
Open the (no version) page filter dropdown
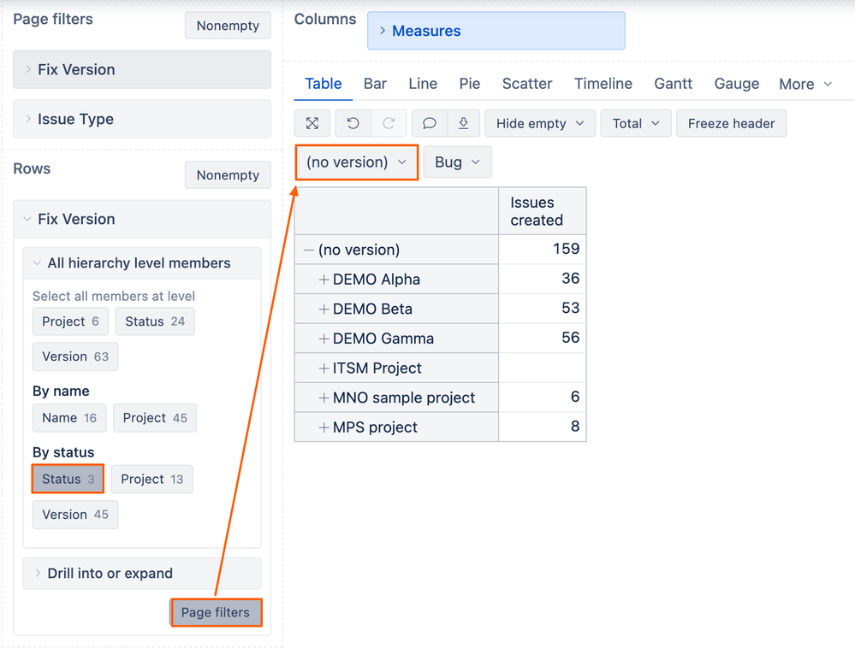tap(357, 162)
